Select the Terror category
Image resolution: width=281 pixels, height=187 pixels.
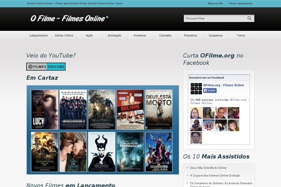tap(241, 36)
